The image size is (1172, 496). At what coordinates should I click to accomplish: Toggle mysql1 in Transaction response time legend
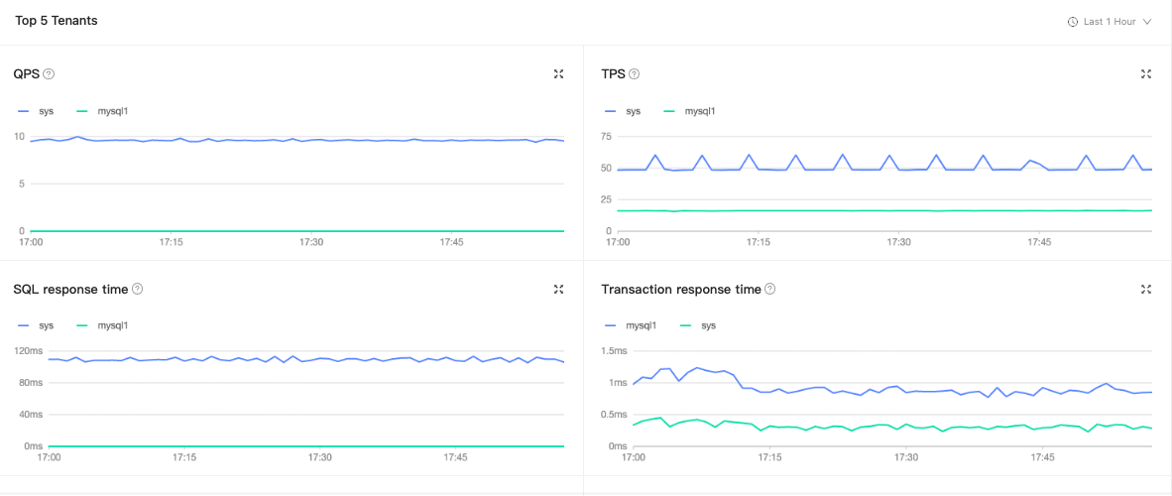[x=630, y=325]
